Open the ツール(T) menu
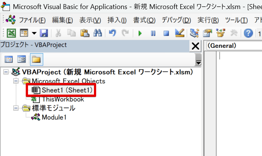Image resolution: width=262 pixels, height=156 pixels. pyautogui.click(x=236, y=20)
